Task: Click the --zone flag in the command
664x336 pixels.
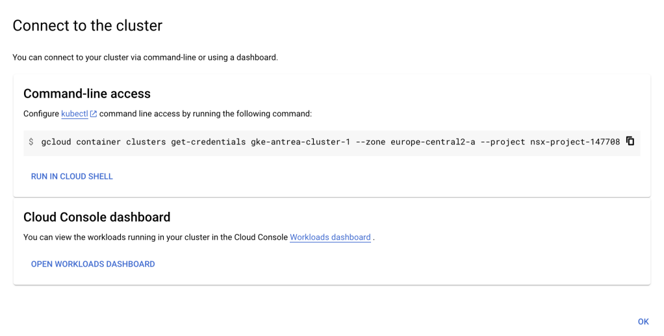Action: [371, 142]
